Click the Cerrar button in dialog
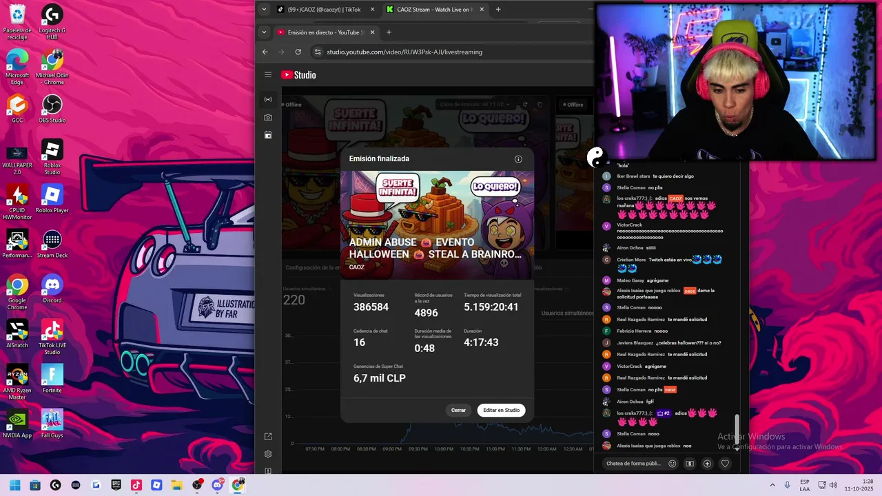Screen dimensions: 882x496 [x=458, y=410]
